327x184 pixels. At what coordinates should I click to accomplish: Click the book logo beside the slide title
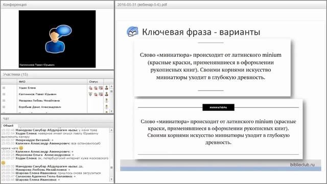click(x=132, y=32)
